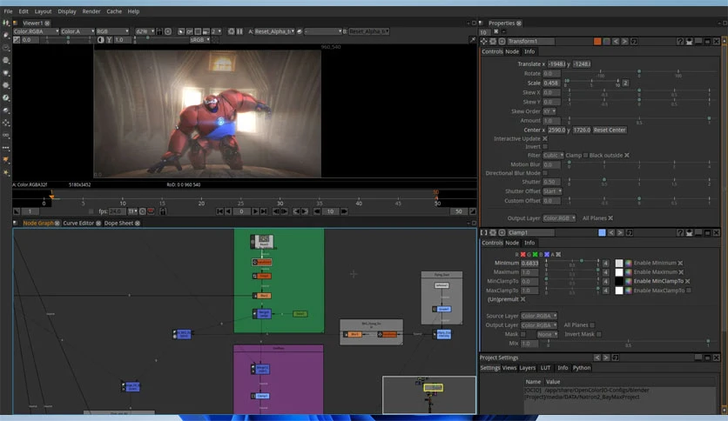Screen dimensions: 728x421
Task: Switch to the Curve Editor tab
Action: pos(78,223)
